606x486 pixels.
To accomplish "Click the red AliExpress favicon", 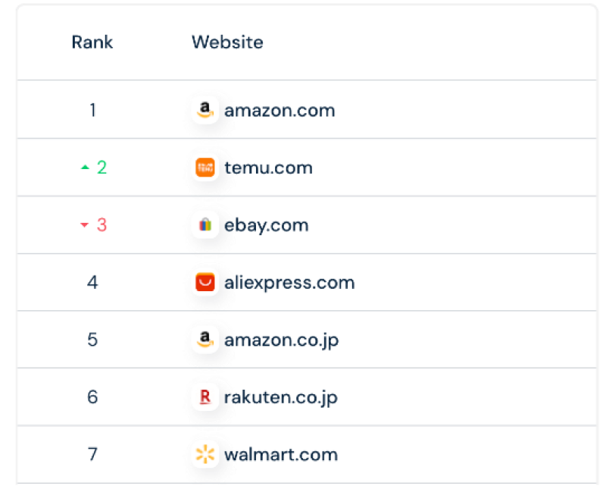I will [205, 282].
